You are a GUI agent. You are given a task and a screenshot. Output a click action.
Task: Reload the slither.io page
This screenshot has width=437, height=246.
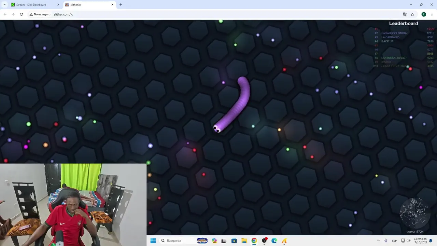[x=21, y=14]
